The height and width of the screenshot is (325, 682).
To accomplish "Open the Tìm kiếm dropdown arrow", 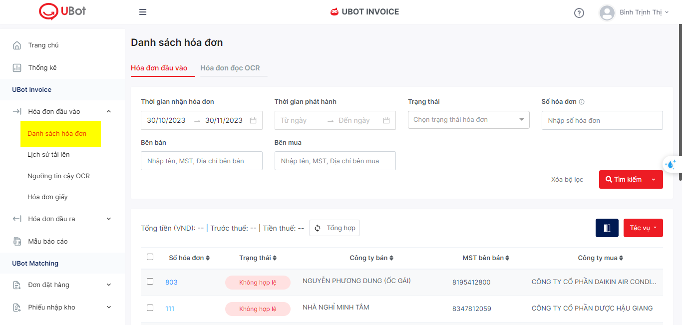I will point(654,180).
